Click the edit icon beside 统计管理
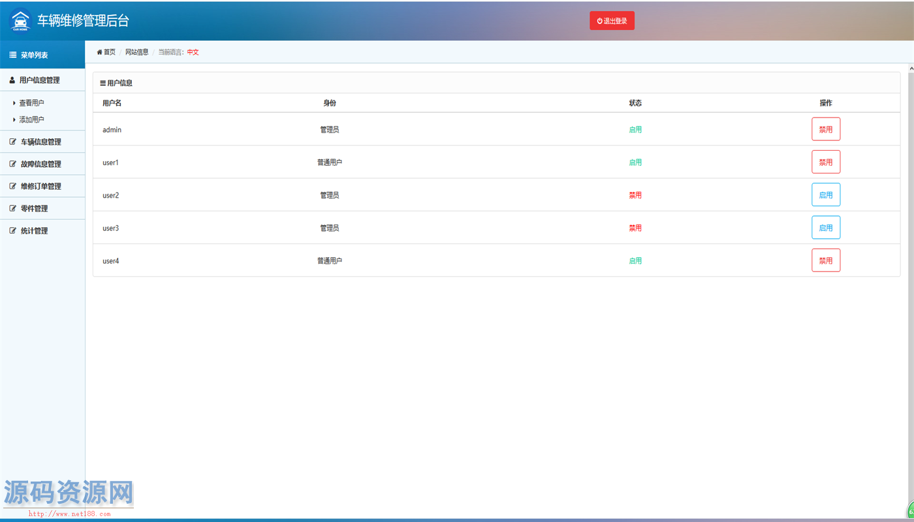This screenshot has width=914, height=522. click(x=12, y=230)
